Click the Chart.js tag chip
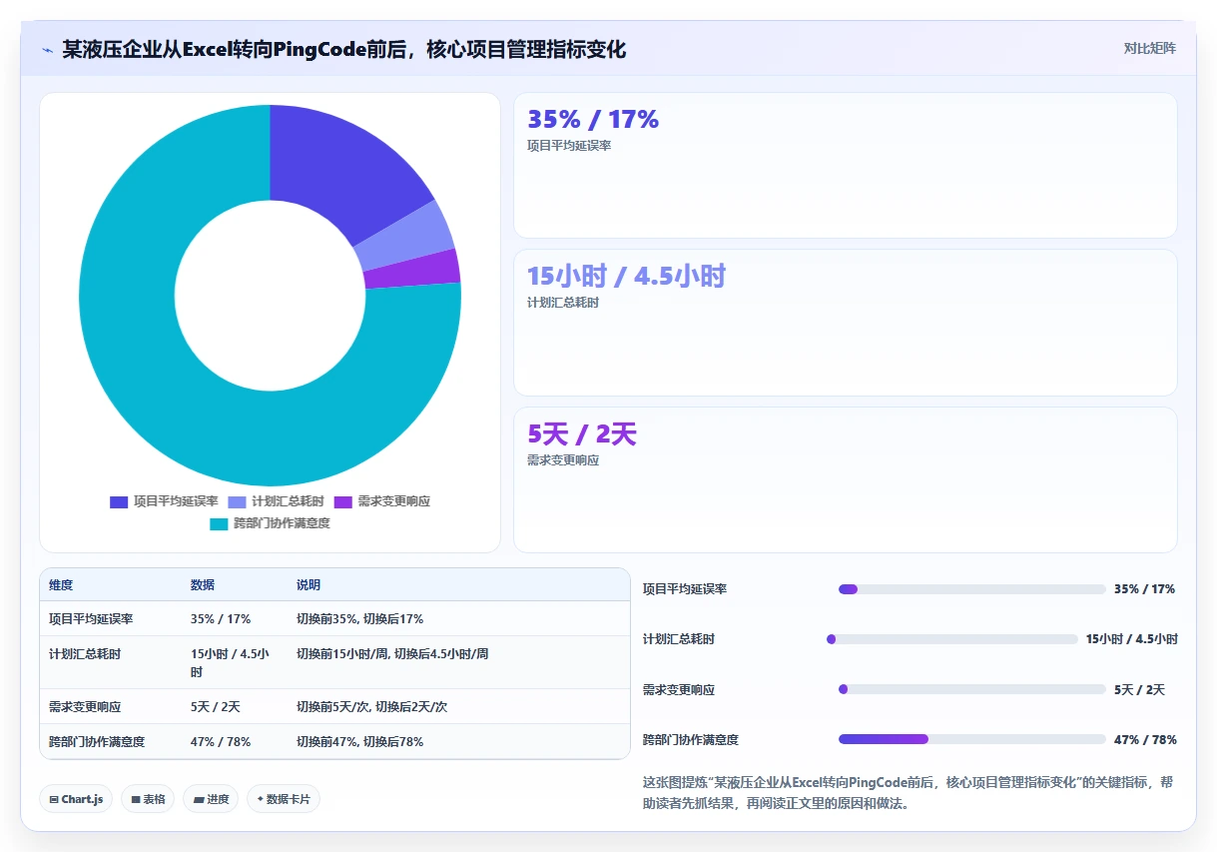The height and width of the screenshot is (852, 1217). (76, 799)
